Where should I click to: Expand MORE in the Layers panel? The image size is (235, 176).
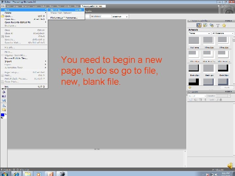point(228,92)
